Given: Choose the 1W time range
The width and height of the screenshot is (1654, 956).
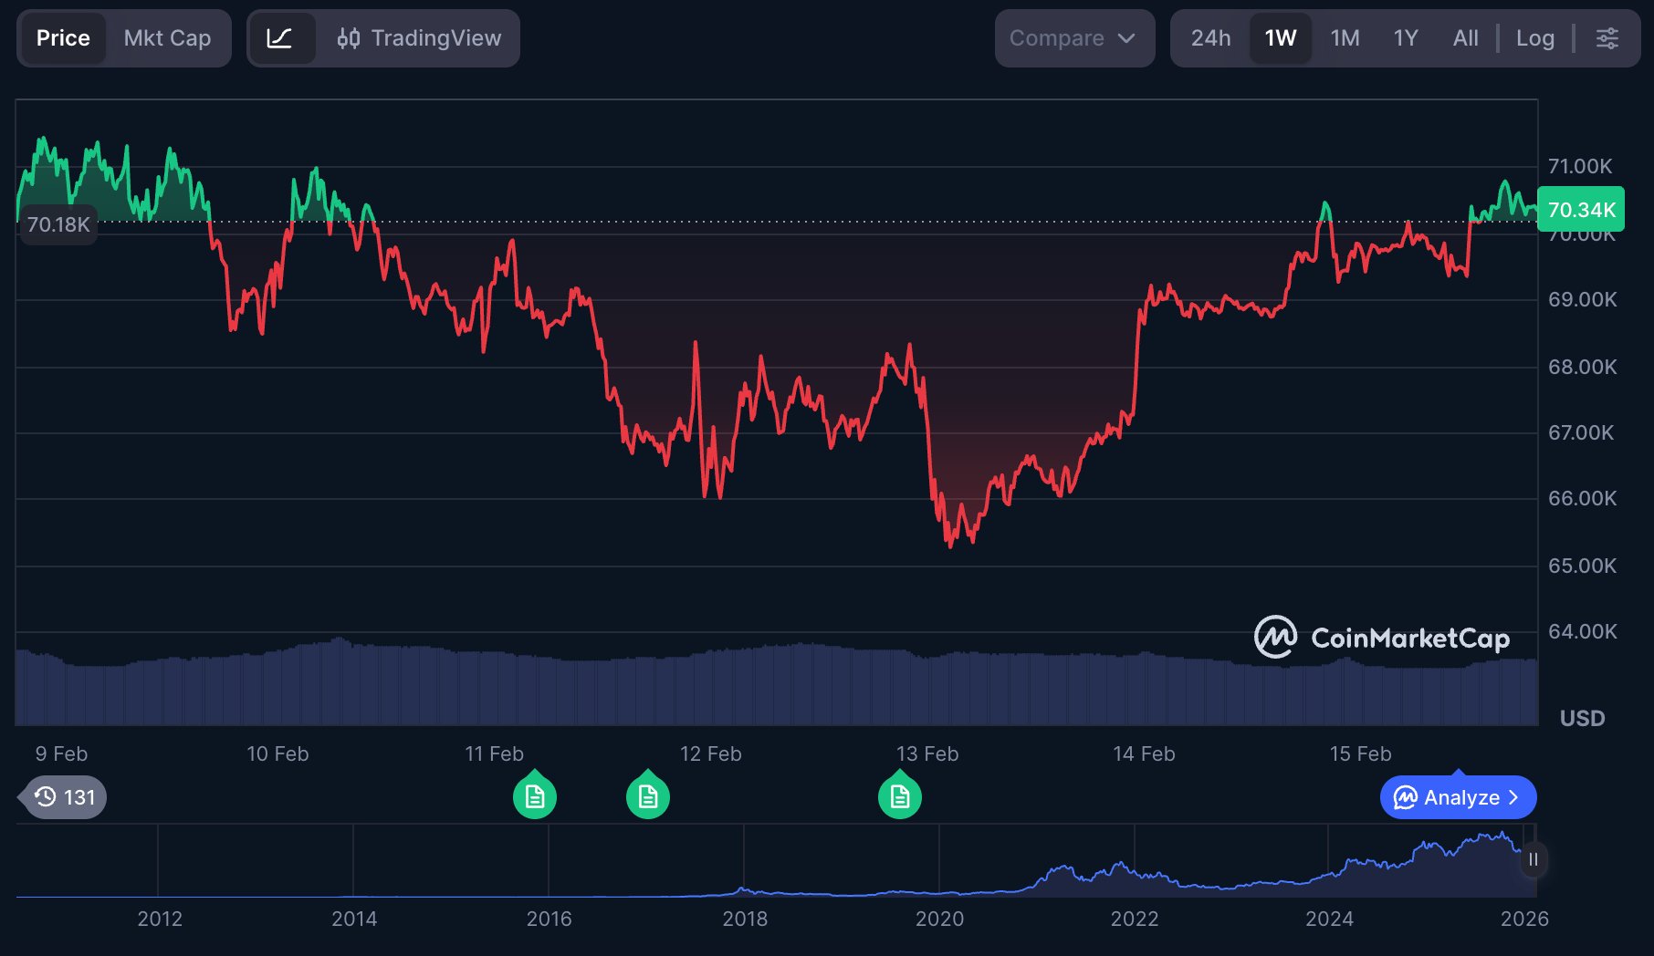Looking at the screenshot, I should pos(1280,38).
